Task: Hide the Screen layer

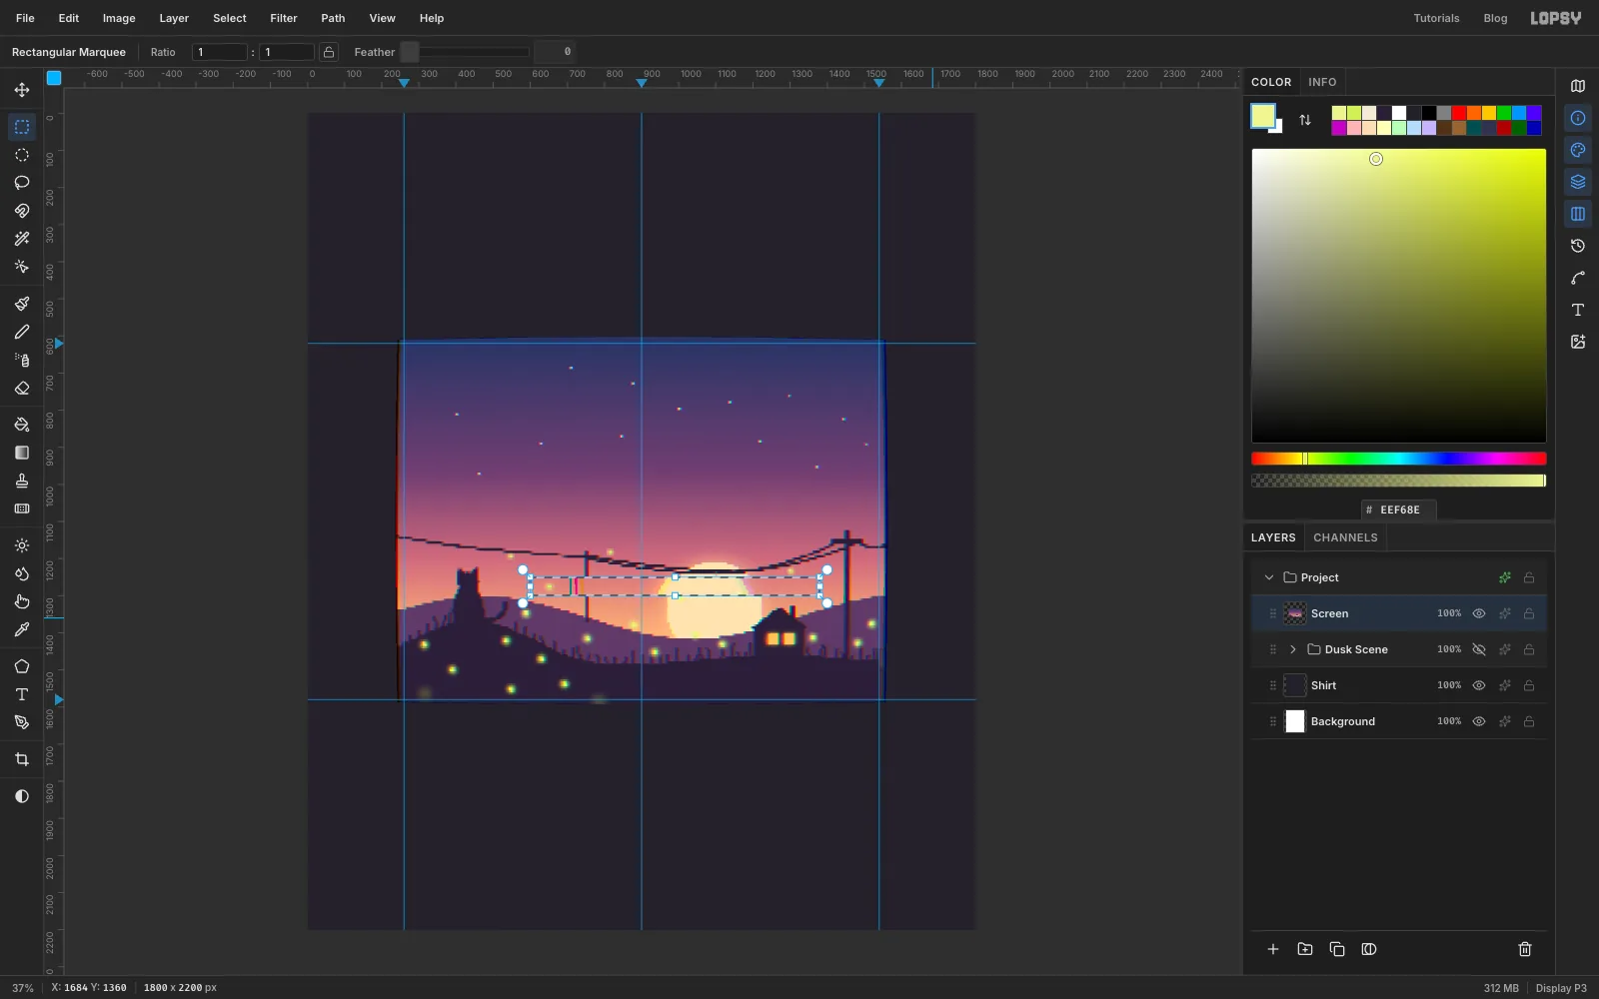Action: tap(1479, 613)
